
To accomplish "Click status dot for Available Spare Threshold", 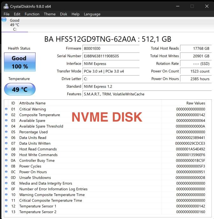I will (x=6, y=126).
